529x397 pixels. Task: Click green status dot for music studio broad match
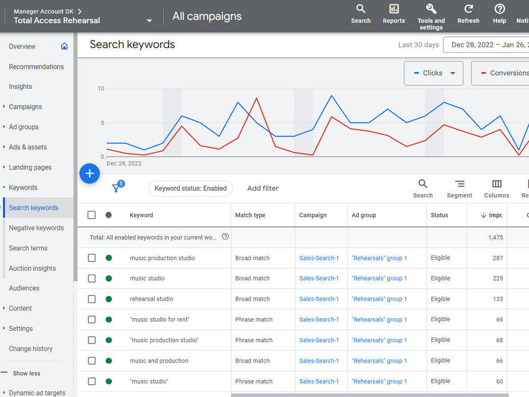108,278
